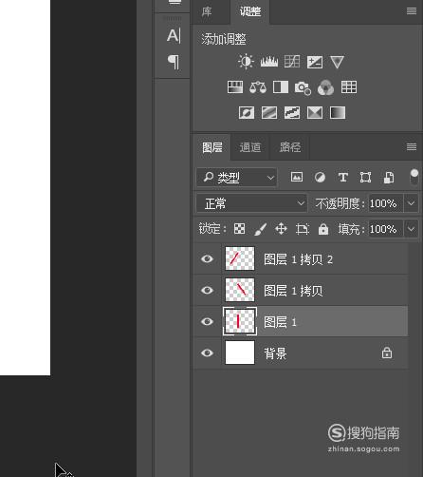Add a Threshold adjustment
423x477 pixels.
point(292,112)
